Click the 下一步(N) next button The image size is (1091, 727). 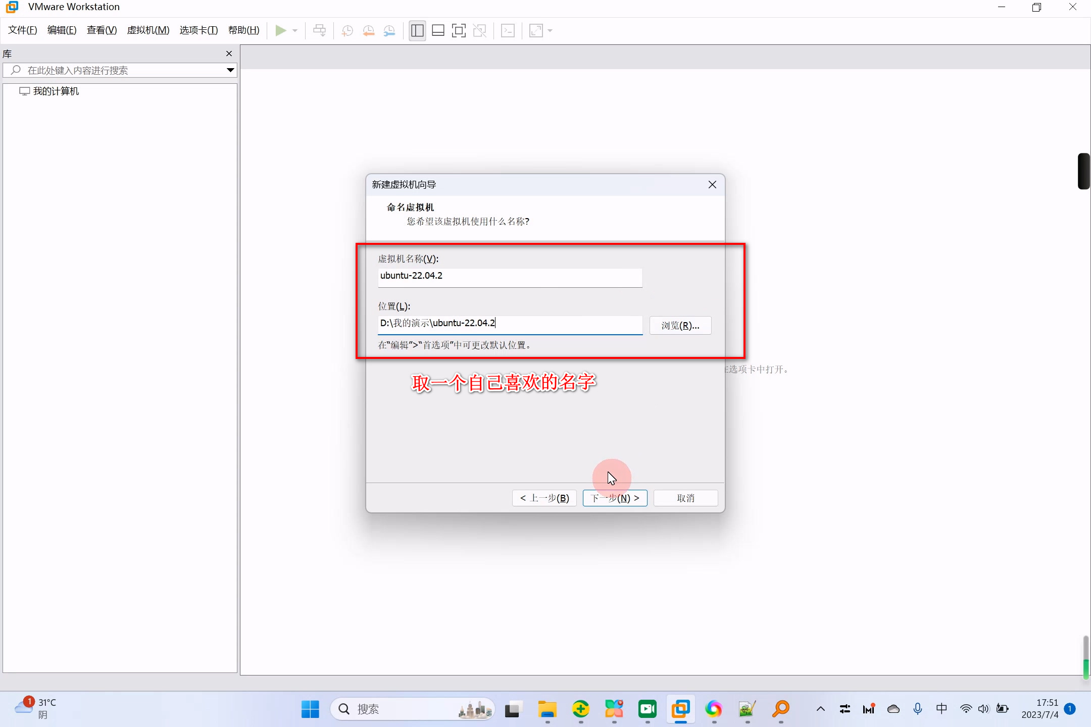[615, 498]
